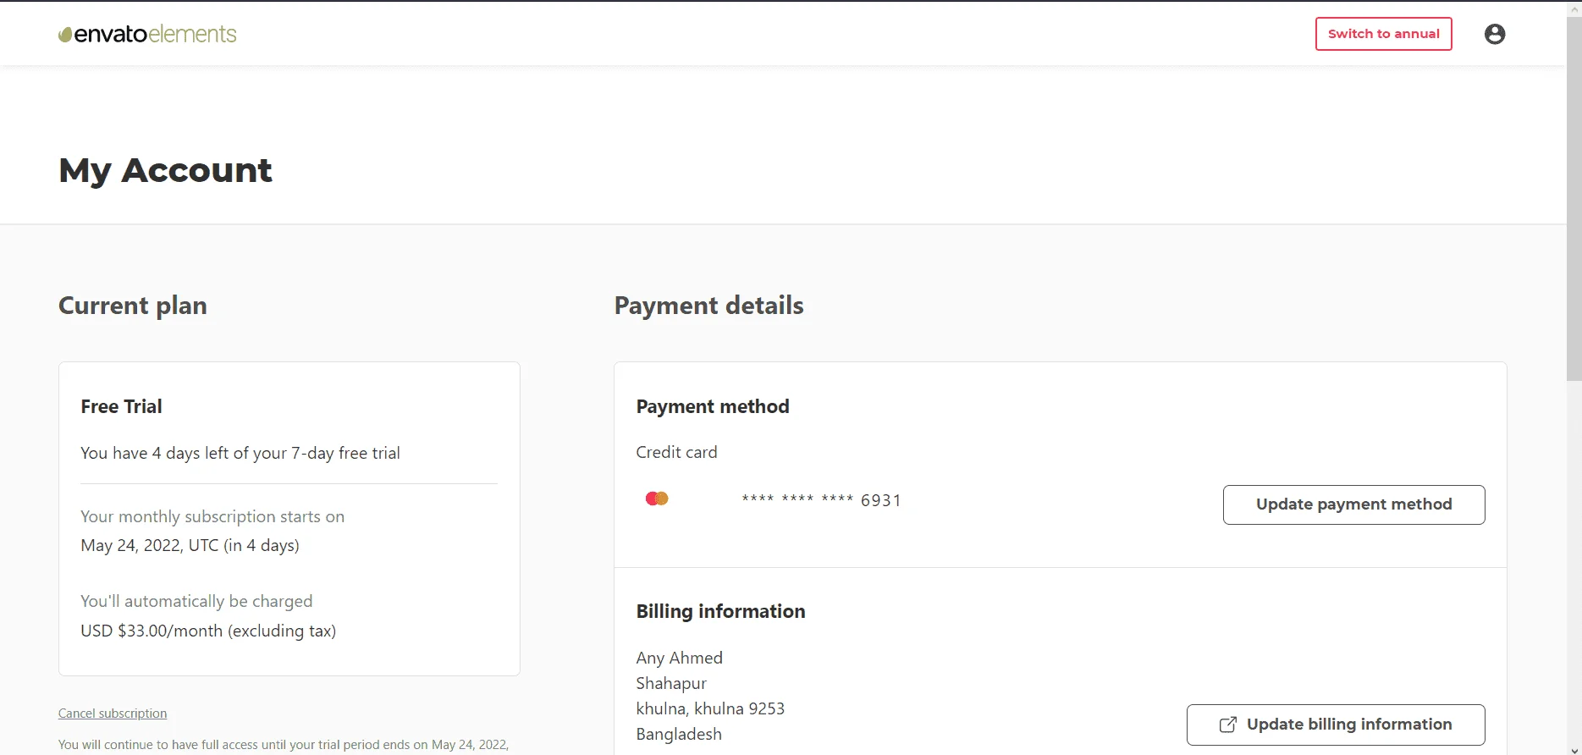Click the 'Payment details' heading
The image size is (1582, 755).
pos(708,306)
